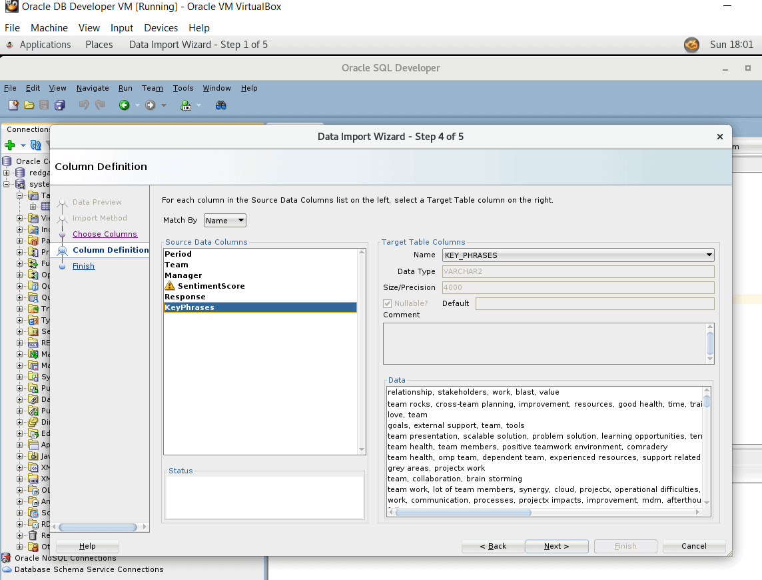Click the VirtualBox window title icon
Screen dimensions: 762x580
pyautogui.click(x=12, y=7)
